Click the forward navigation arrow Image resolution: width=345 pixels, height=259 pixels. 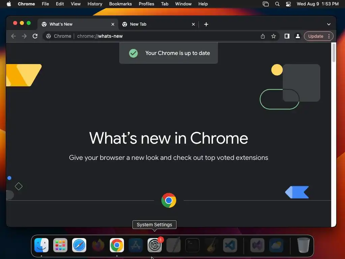(24, 36)
